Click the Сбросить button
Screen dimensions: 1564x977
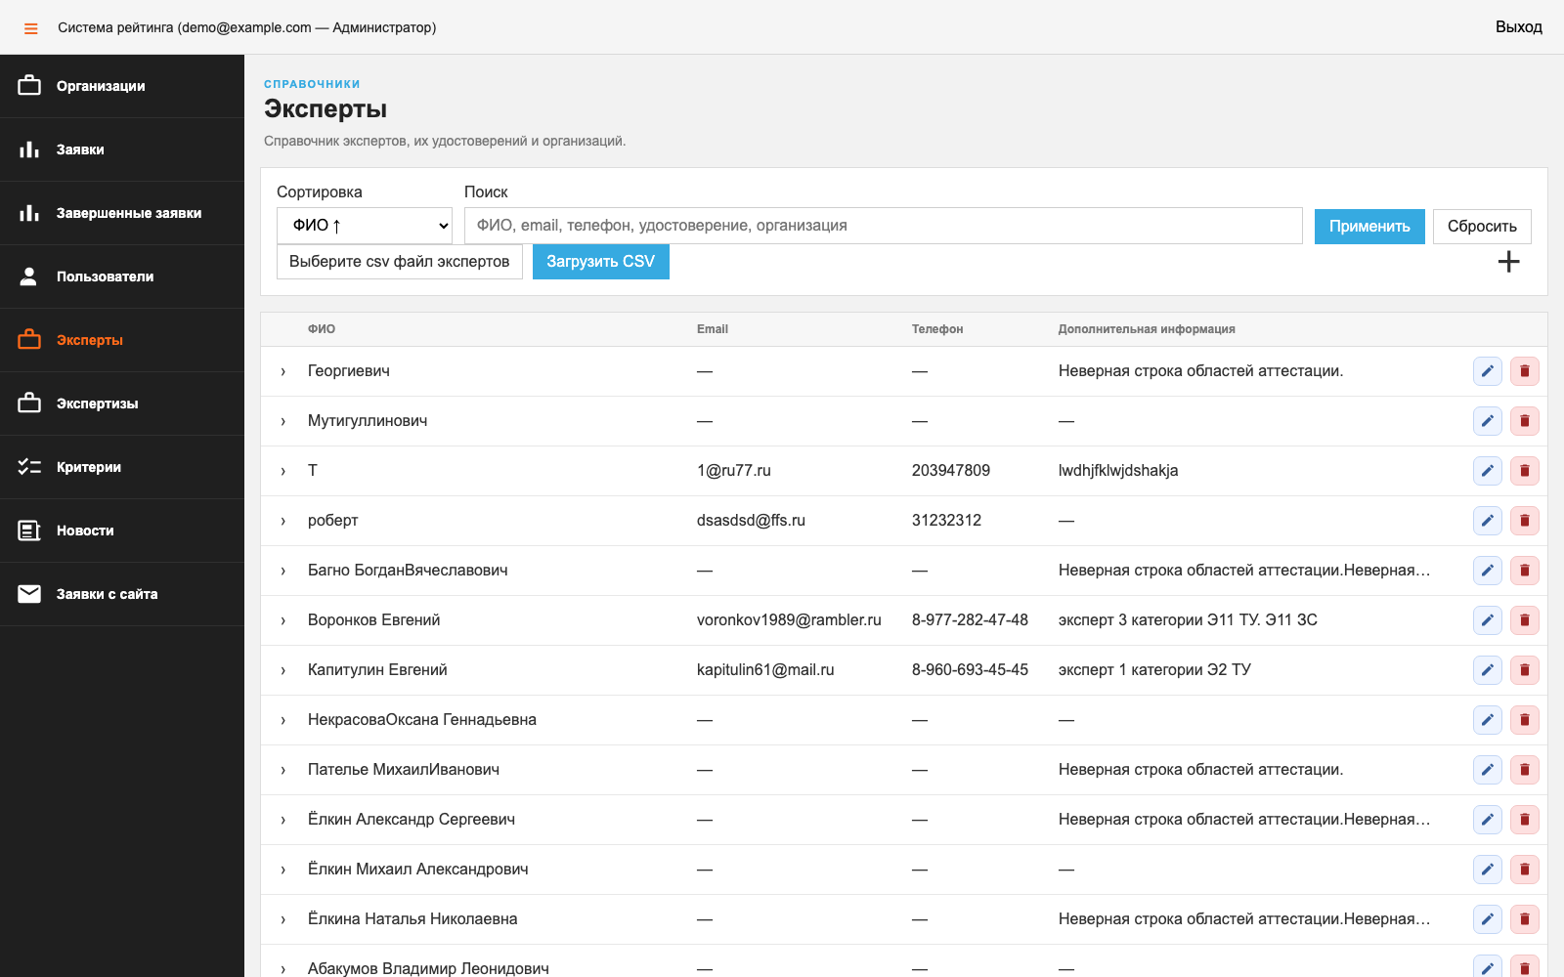pos(1482,227)
